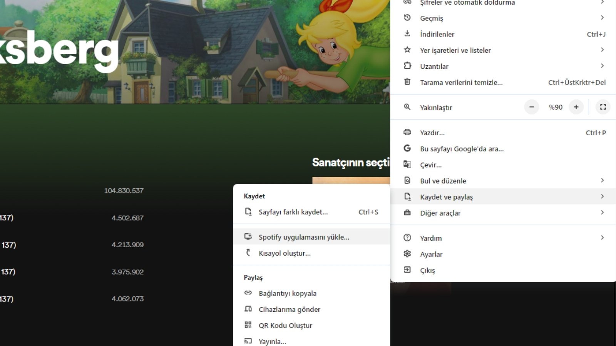Click the magnifier icon beside Yakınlaştır
This screenshot has width=616, height=346.
click(407, 107)
